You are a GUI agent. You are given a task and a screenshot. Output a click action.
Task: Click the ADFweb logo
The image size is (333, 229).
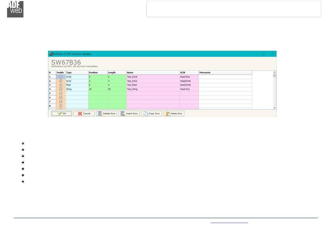pos(15,9)
